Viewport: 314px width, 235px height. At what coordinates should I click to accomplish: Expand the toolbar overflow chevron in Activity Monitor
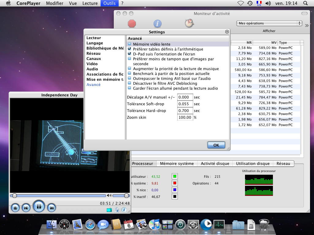(307, 25)
